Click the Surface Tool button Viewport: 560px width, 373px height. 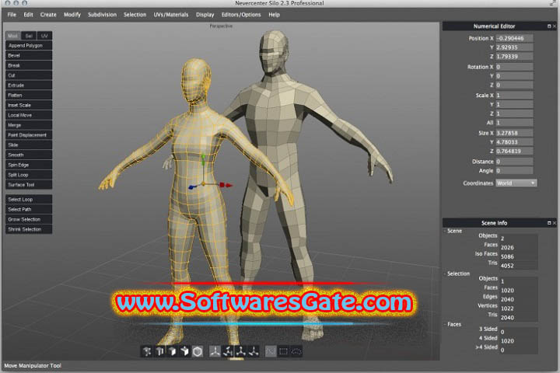pyautogui.click(x=29, y=185)
